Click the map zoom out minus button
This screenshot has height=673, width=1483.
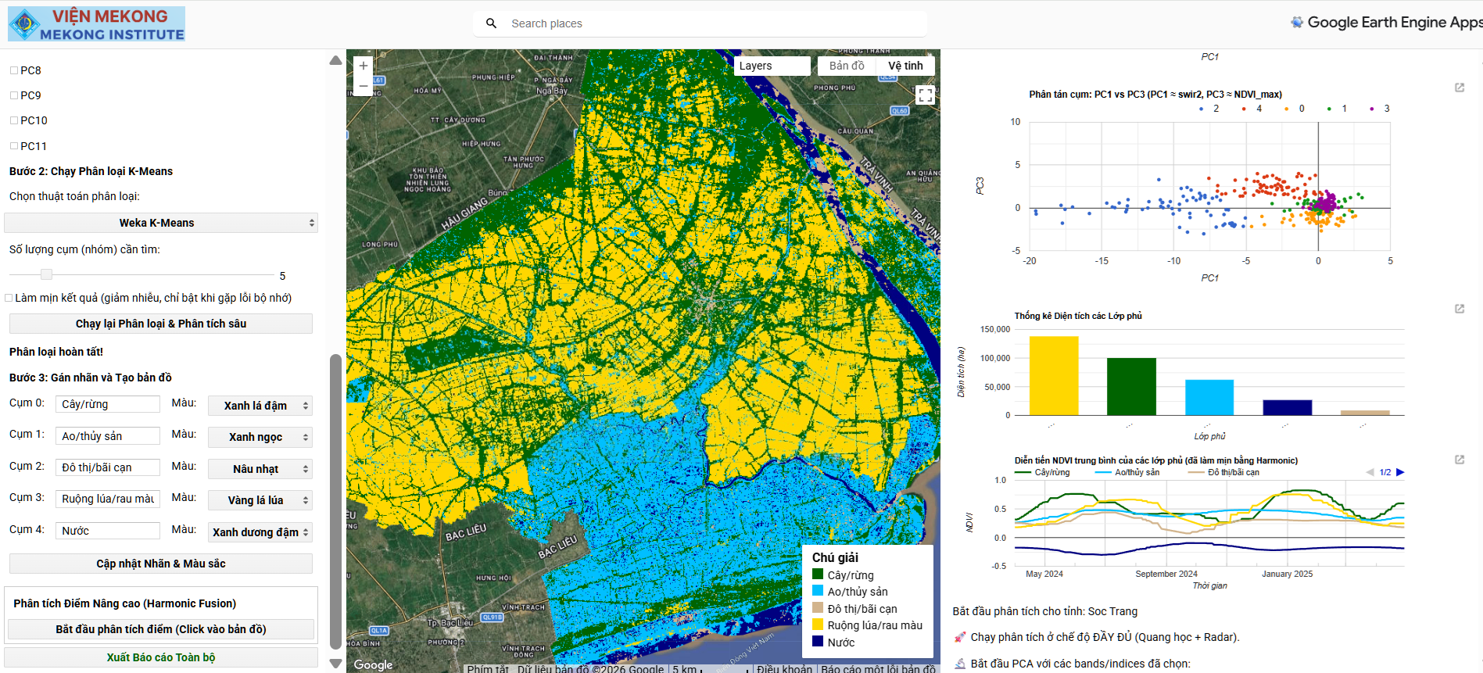[x=364, y=86]
